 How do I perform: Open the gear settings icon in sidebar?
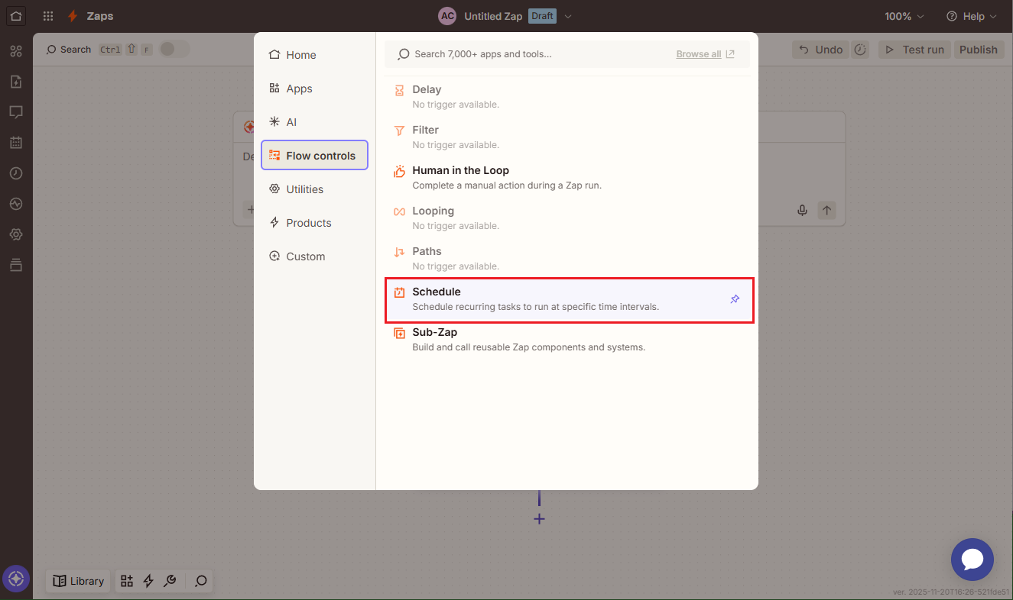click(16, 234)
